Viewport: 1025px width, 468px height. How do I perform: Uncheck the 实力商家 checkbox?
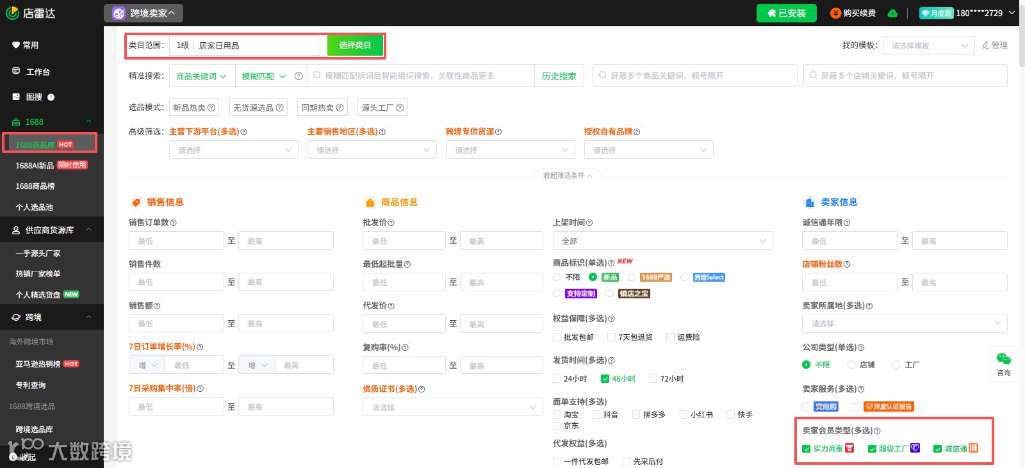[x=806, y=449]
